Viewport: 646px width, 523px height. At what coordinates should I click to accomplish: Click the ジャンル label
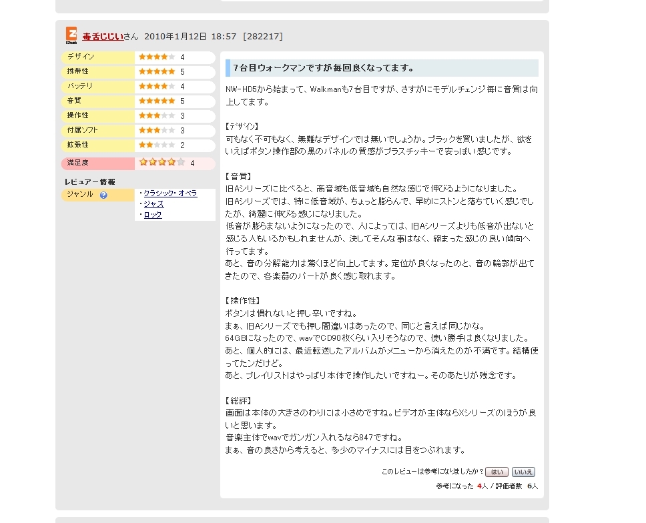click(x=80, y=194)
